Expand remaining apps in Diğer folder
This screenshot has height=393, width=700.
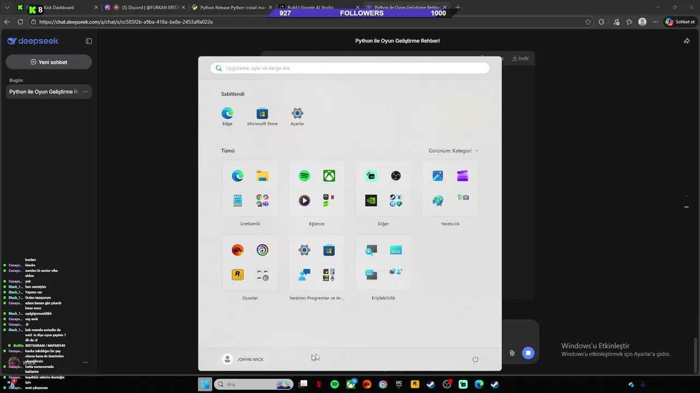396,200
